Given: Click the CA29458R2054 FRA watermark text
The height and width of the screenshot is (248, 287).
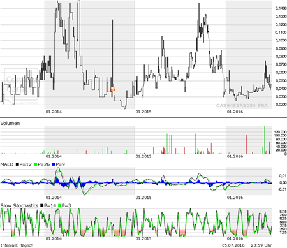Looking at the screenshot, I should tap(242, 106).
